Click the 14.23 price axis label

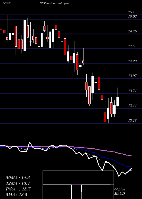click(x=132, y=61)
